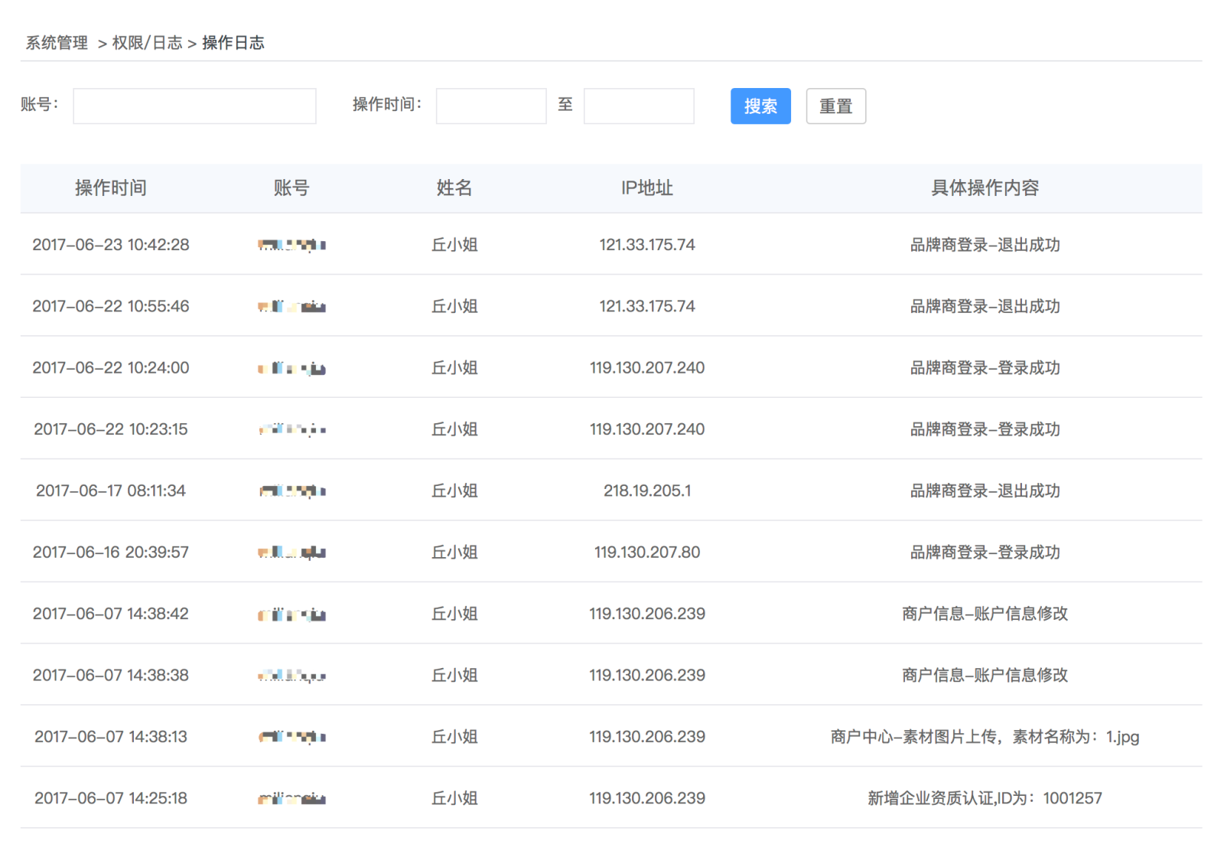Select timestamp 2017-06-22 10:55:46
Image resolution: width=1224 pixels, height=867 pixels.
pos(111,306)
